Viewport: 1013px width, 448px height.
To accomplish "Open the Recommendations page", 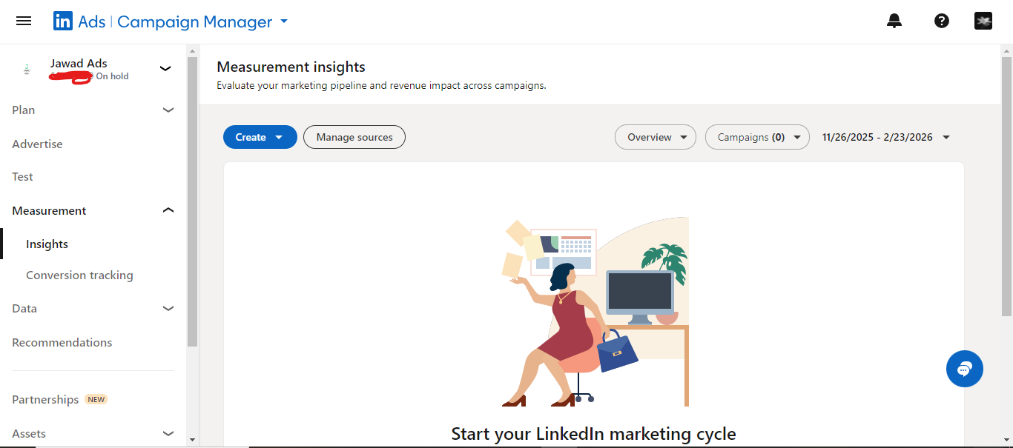I will pos(62,343).
